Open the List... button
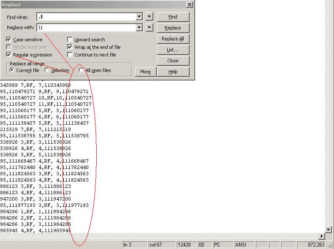Screen dimensions: 334x249 pyautogui.click(x=173, y=50)
